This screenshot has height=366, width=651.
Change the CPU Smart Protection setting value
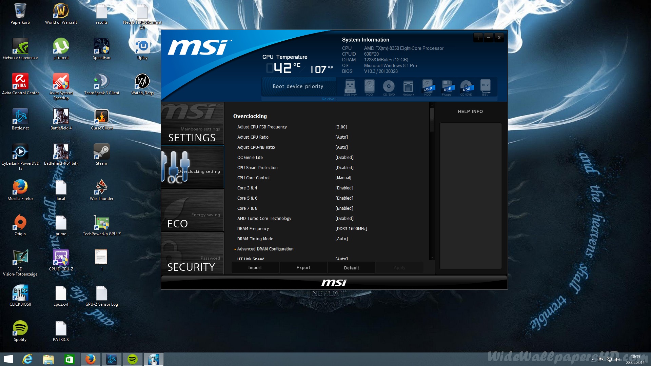[x=344, y=168]
